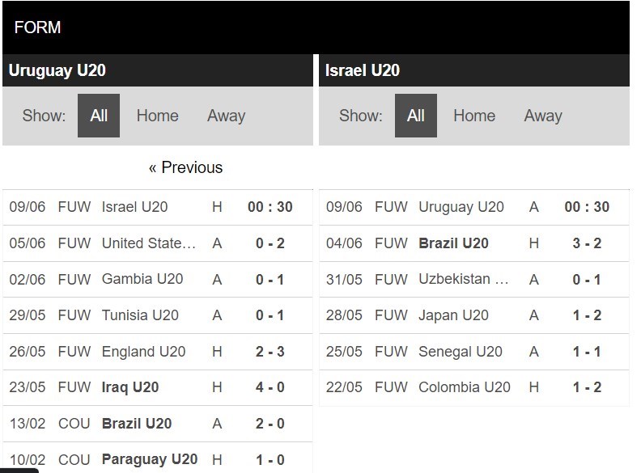Select the All filter under Israel U20
641x473 pixels.
tap(415, 116)
